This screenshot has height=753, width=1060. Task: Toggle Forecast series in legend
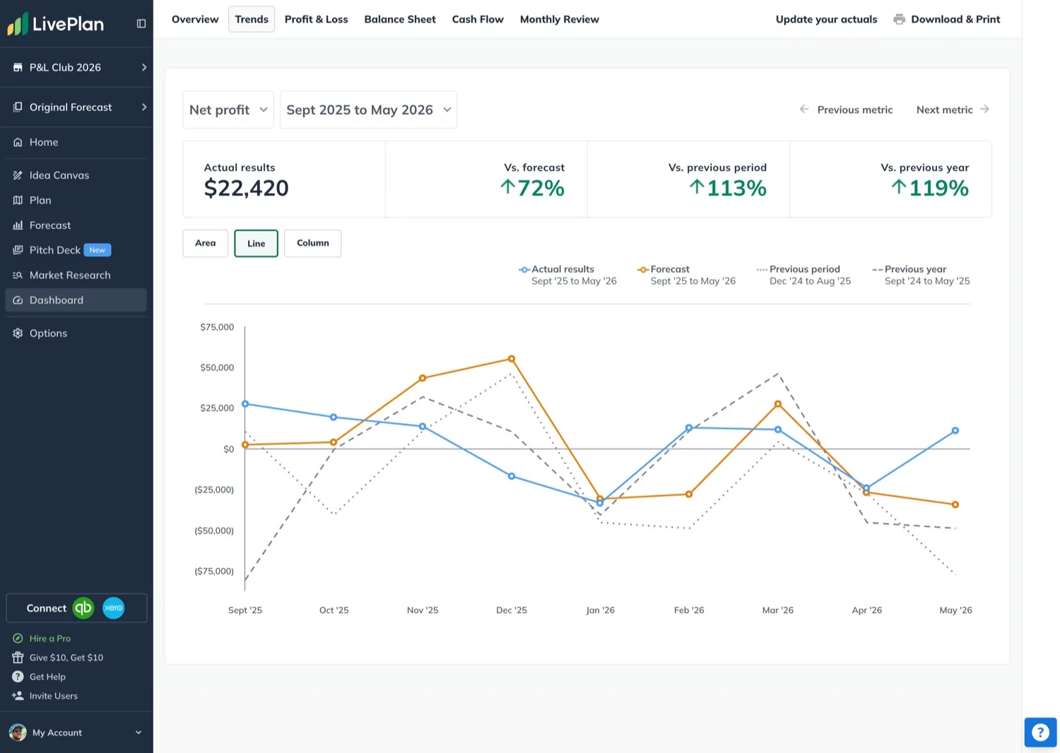(686, 275)
